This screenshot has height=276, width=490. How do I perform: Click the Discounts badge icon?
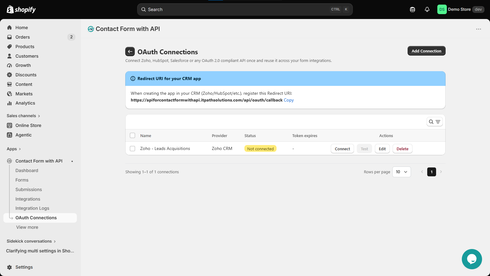[x=9, y=75]
